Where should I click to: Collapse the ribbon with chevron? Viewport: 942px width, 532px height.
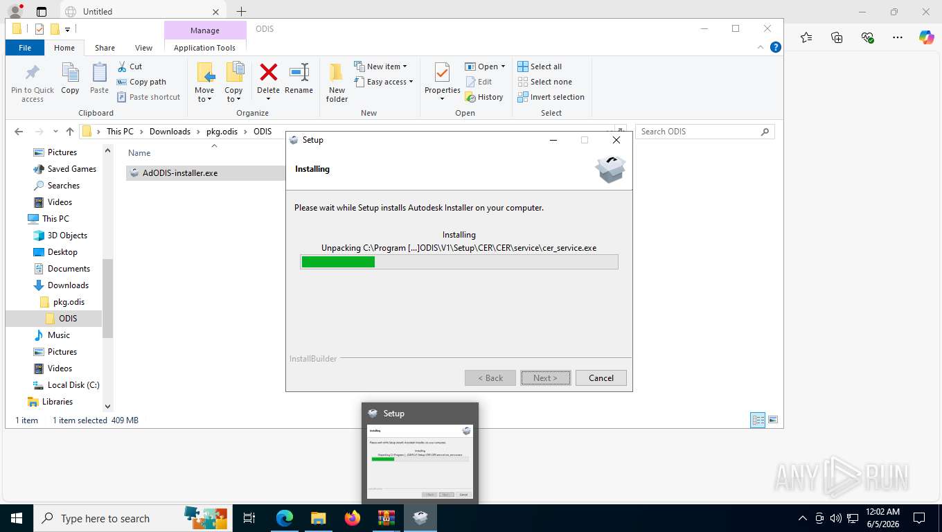click(761, 47)
